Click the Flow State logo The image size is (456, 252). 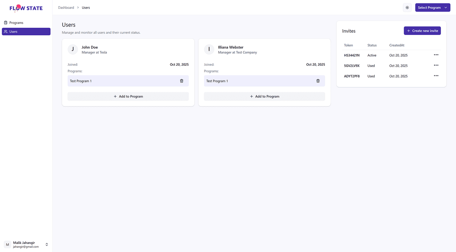click(x=26, y=8)
